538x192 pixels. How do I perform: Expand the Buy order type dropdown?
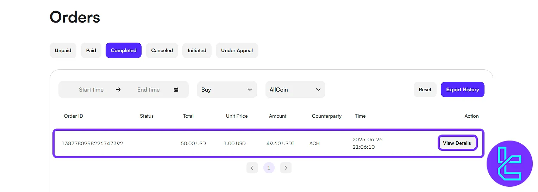227,89
